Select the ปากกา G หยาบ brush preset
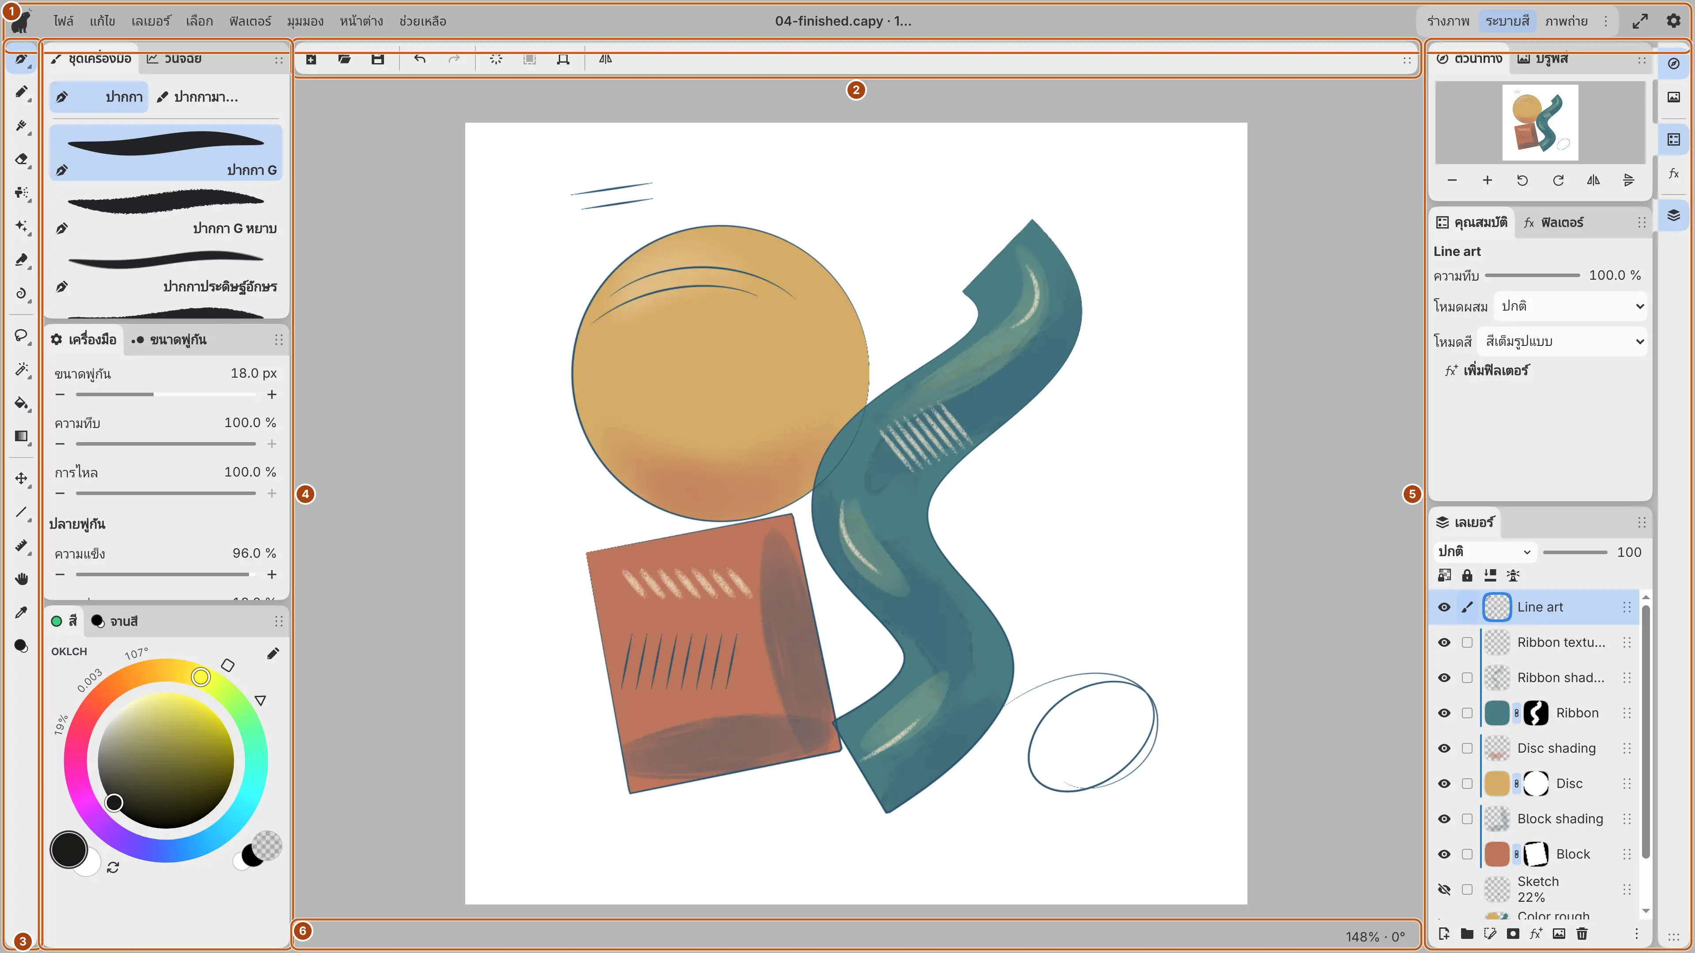This screenshot has height=953, width=1695. click(166, 212)
